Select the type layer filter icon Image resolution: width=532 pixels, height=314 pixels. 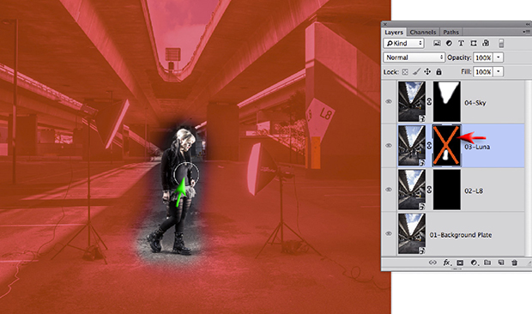pos(461,43)
